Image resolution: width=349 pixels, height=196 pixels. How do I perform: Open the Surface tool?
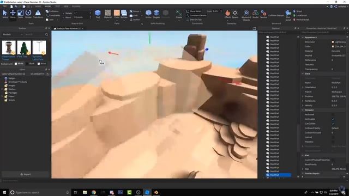click(x=124, y=14)
